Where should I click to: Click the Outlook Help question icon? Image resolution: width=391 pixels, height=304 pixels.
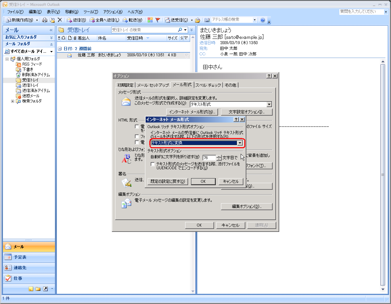point(262,20)
